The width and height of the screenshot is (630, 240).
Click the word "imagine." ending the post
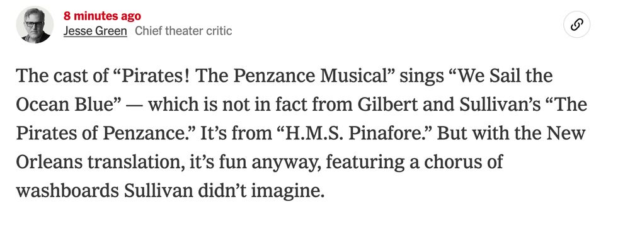click(x=287, y=191)
